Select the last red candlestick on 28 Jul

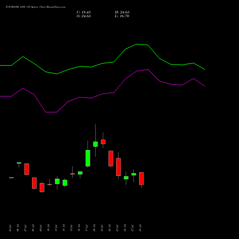[x=141, y=178]
